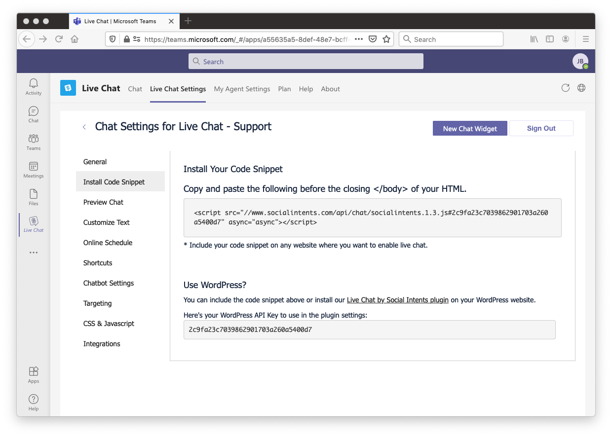Click the Use WordPress? heading
The height and width of the screenshot is (437, 612).
[x=215, y=285]
